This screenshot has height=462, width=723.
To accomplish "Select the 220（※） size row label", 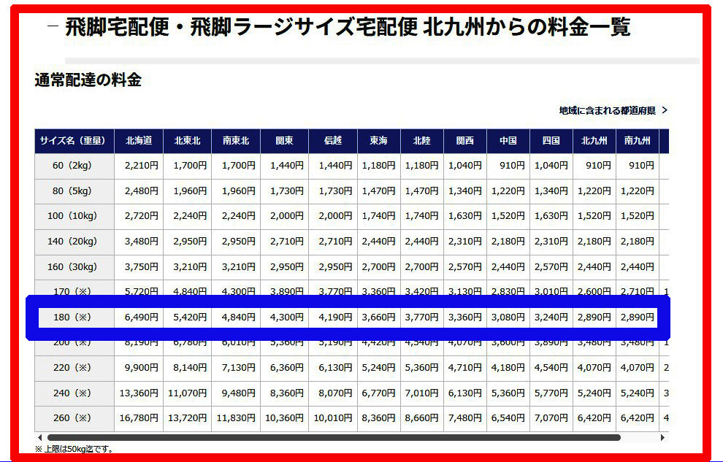I will click(x=74, y=368).
